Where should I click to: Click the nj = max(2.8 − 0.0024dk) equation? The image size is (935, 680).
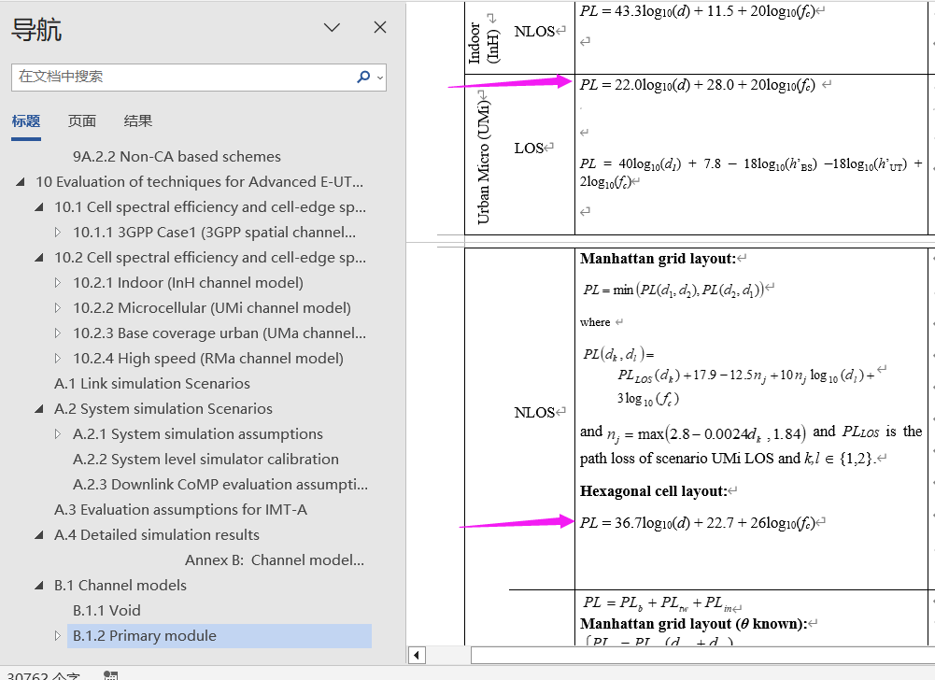pos(706,433)
